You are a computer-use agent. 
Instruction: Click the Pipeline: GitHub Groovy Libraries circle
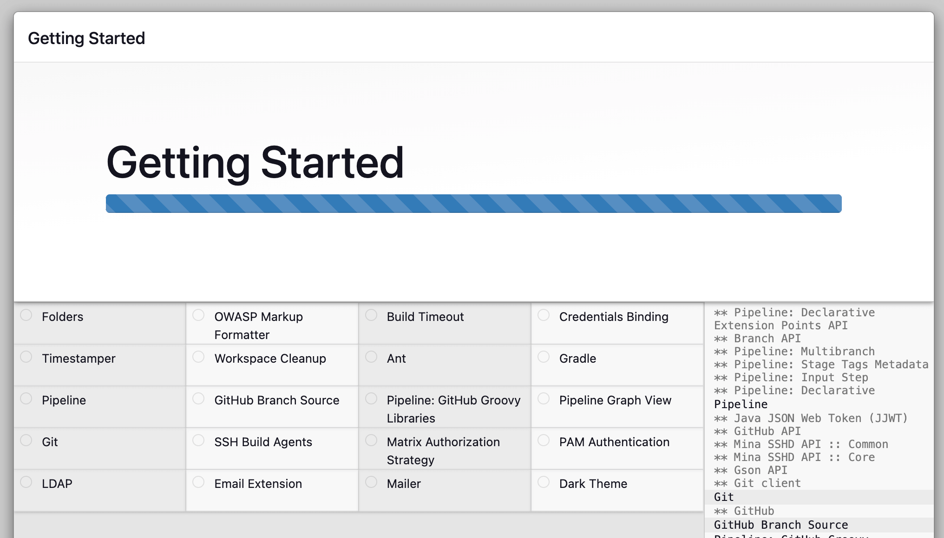tap(371, 399)
